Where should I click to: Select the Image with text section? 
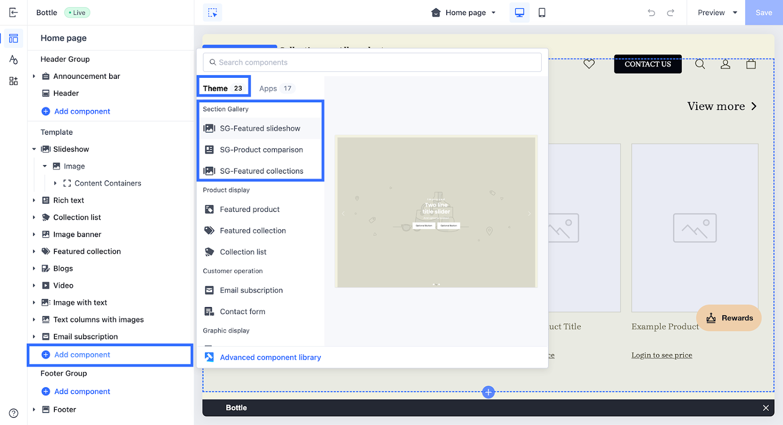pos(80,303)
